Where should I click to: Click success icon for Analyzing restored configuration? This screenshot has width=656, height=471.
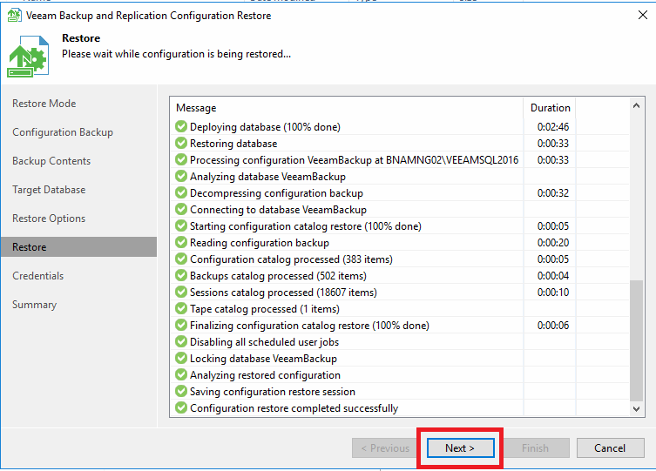point(181,374)
